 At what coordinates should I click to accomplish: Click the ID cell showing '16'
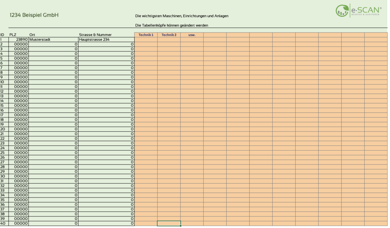[4, 110]
